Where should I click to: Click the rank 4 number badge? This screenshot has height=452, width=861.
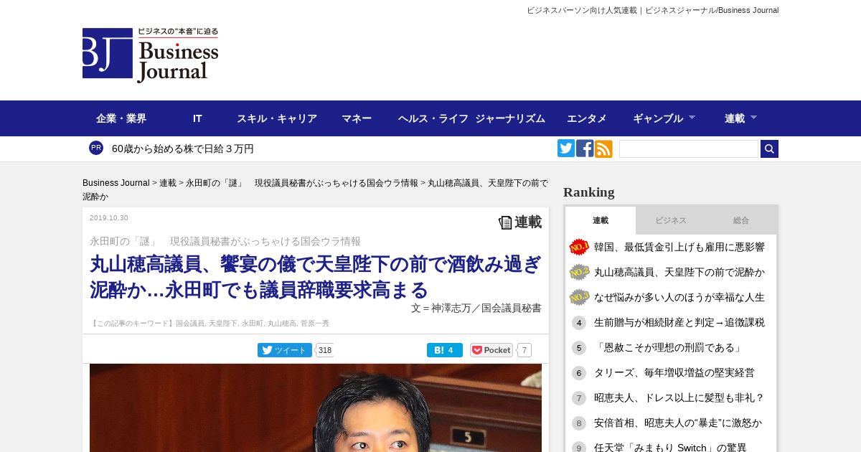tap(579, 323)
